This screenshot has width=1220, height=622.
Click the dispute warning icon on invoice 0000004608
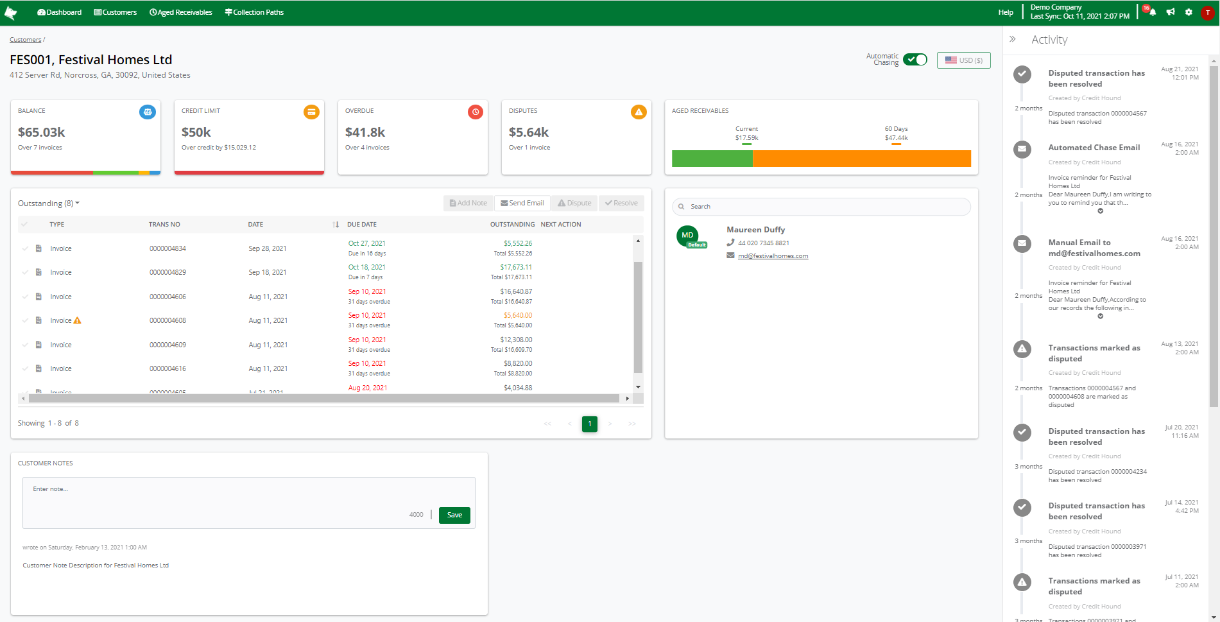pos(77,320)
